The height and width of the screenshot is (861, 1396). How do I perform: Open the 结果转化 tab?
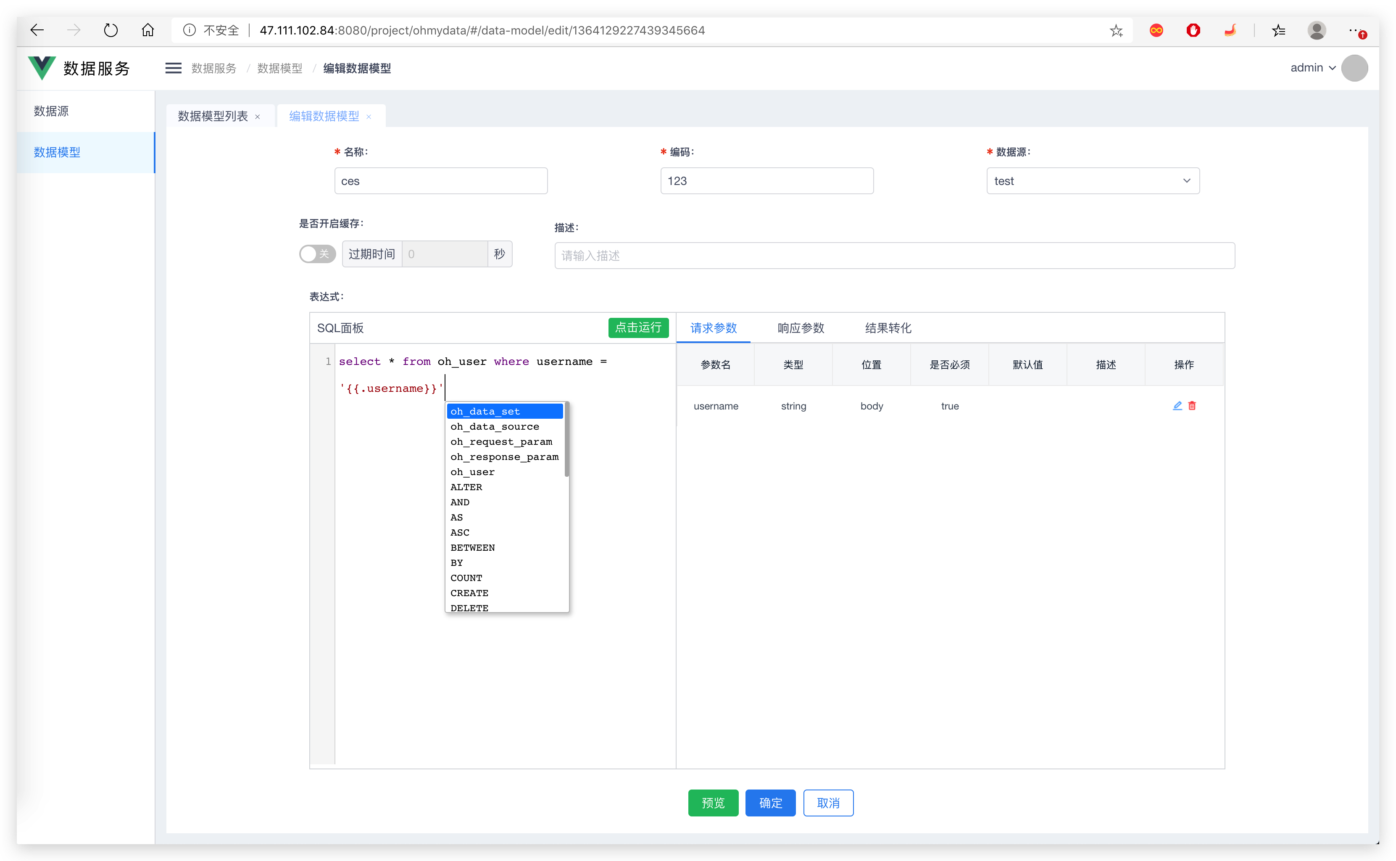click(888, 328)
